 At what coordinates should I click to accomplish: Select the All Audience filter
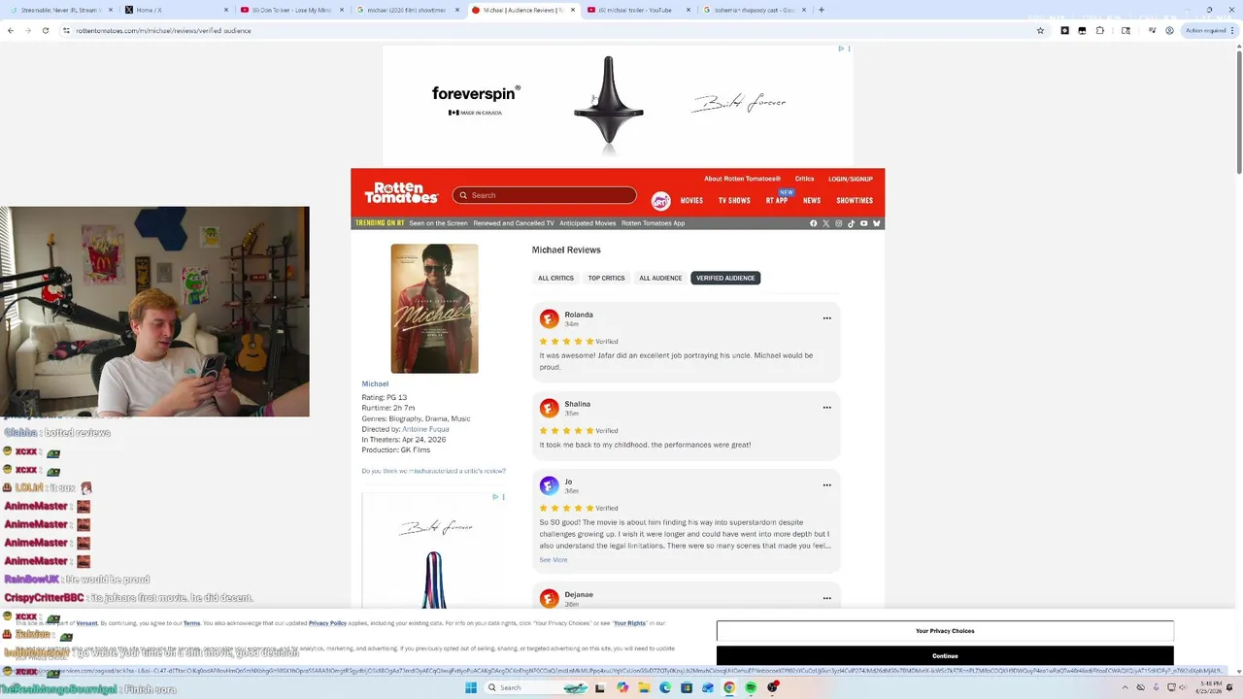point(660,278)
